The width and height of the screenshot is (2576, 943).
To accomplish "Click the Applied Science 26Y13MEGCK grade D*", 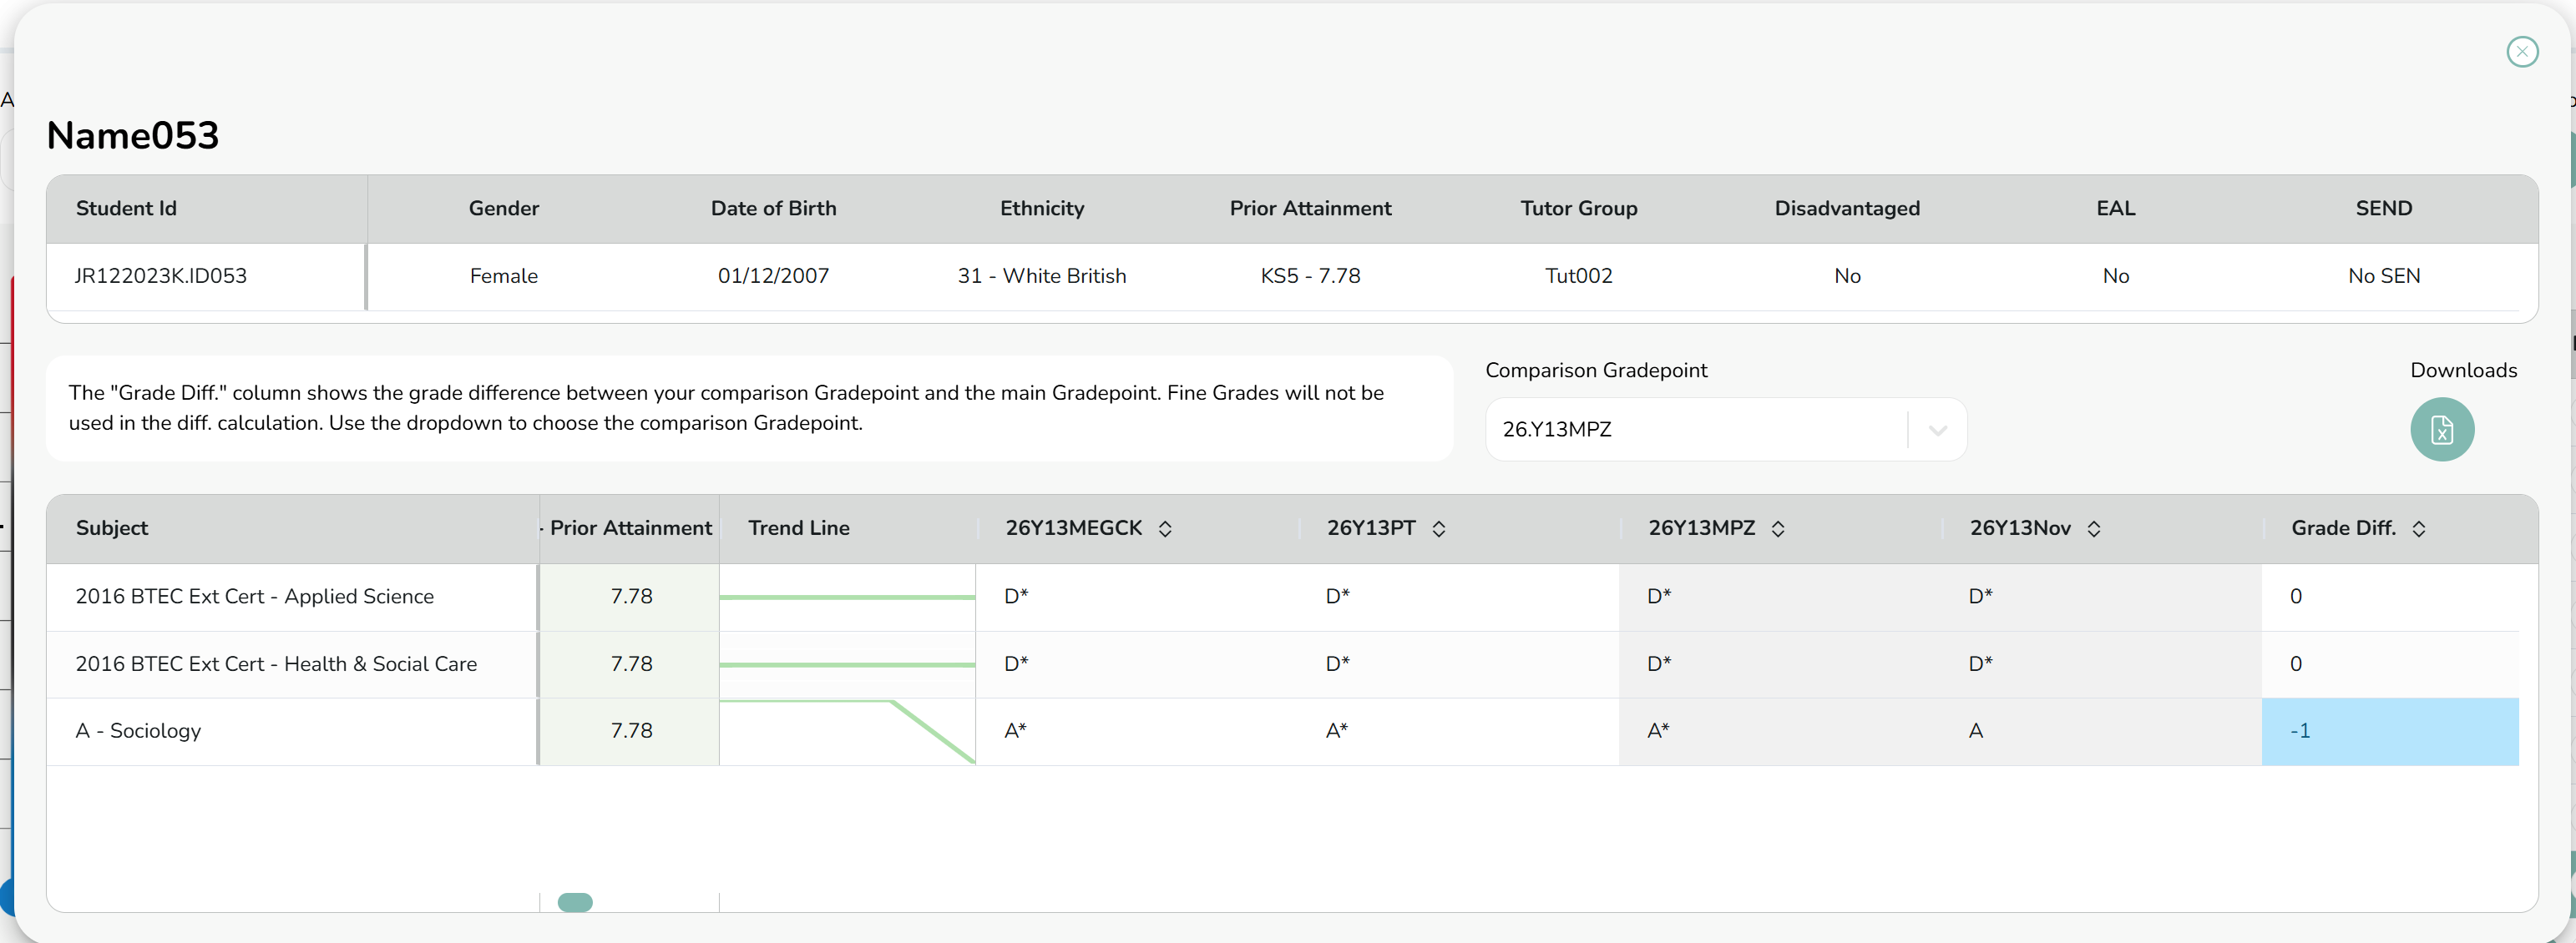I will 1016,597.
